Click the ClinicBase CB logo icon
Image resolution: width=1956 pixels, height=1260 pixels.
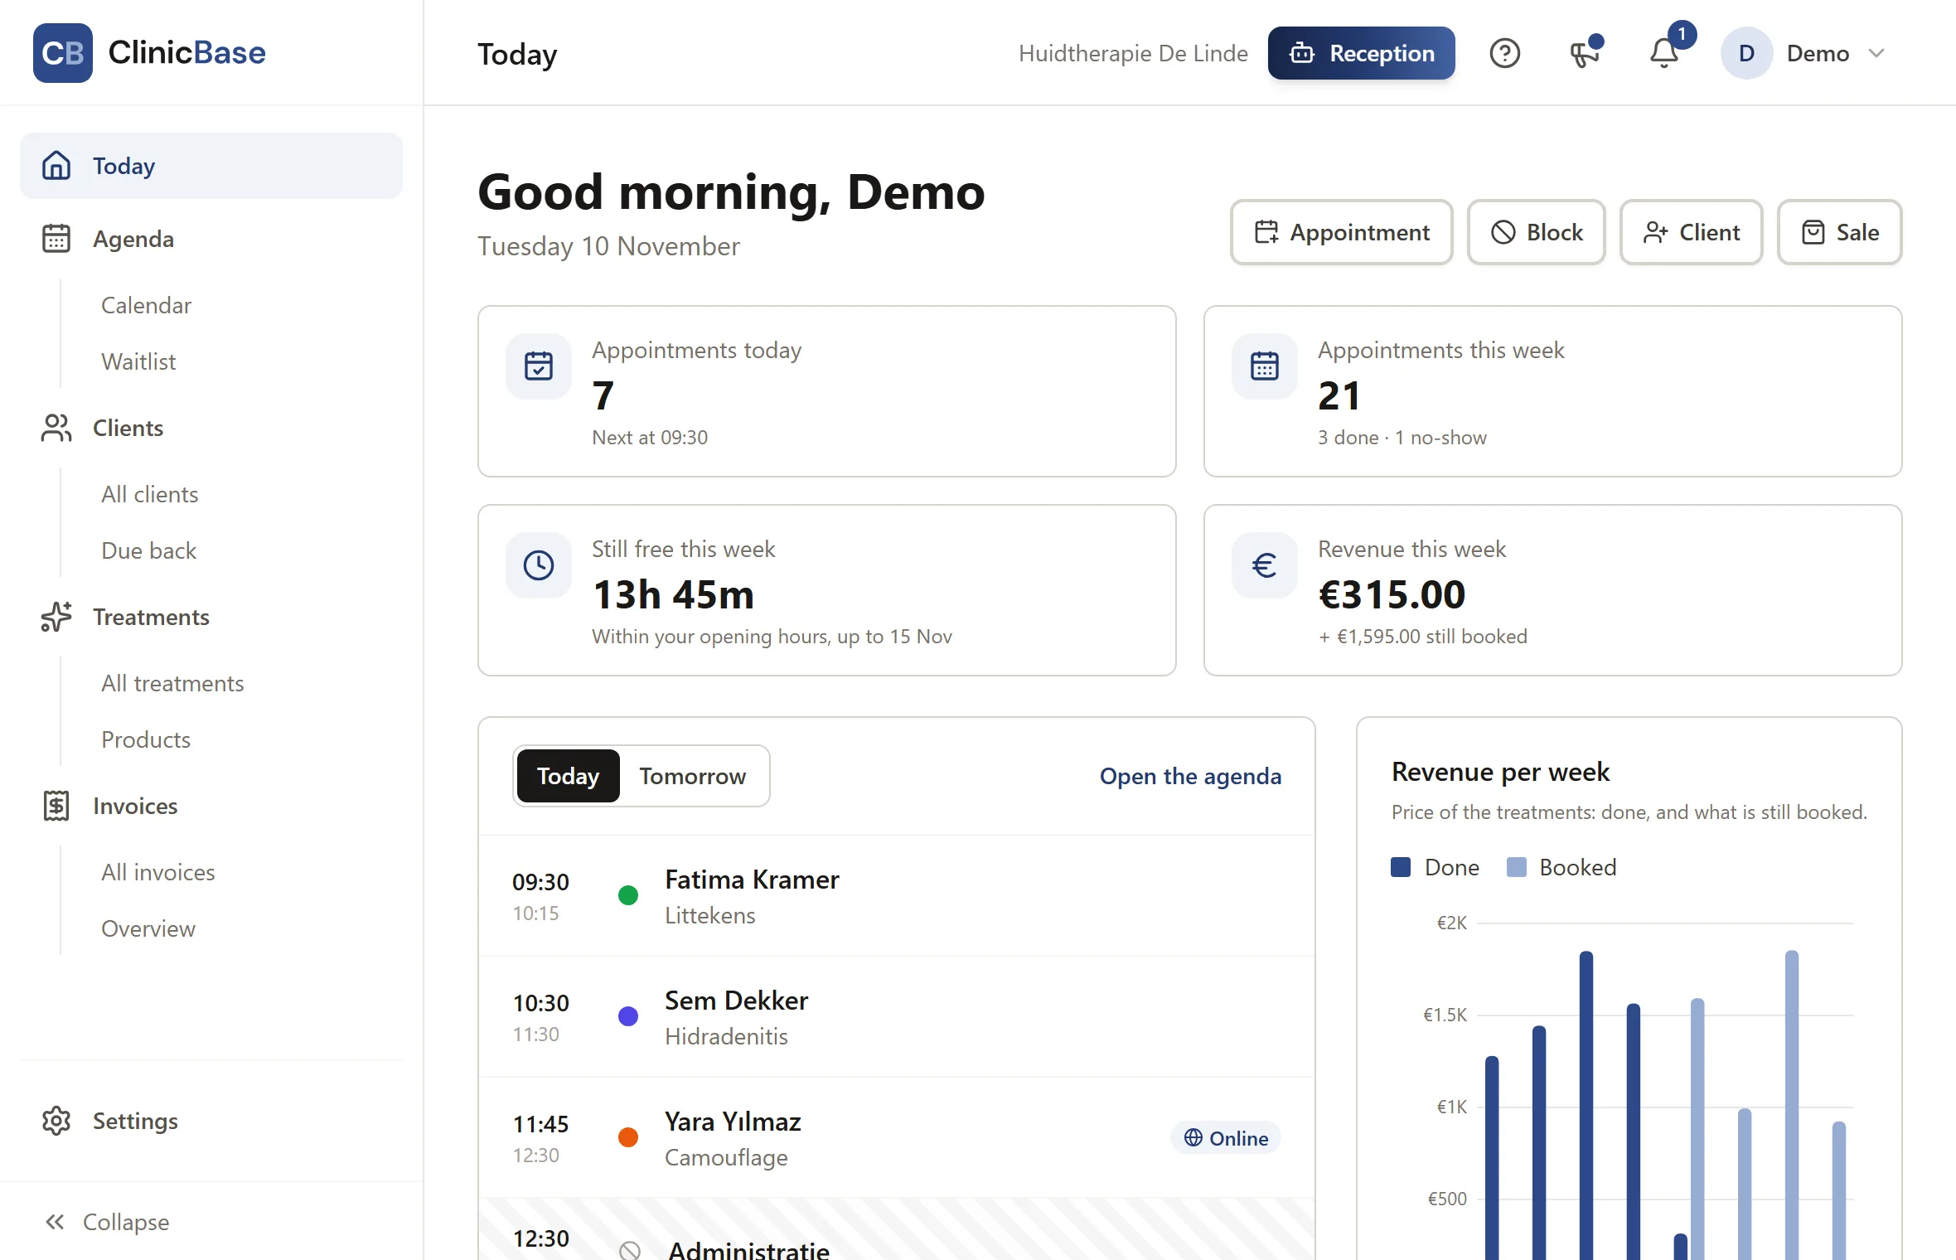[x=63, y=53]
